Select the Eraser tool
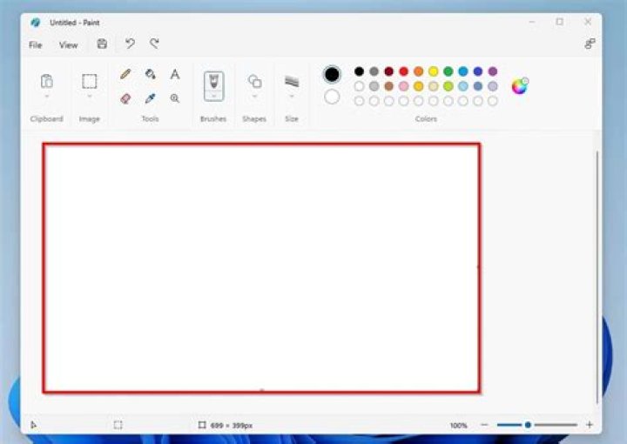627x444 pixels. [125, 98]
